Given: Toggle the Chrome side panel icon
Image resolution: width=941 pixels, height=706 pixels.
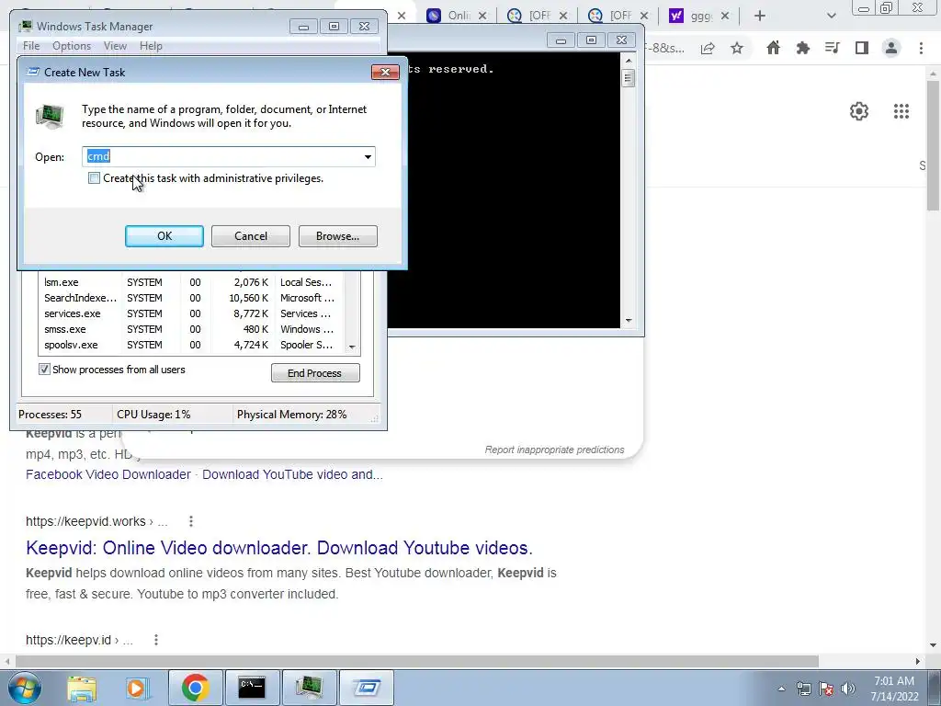Looking at the screenshot, I should tap(862, 48).
